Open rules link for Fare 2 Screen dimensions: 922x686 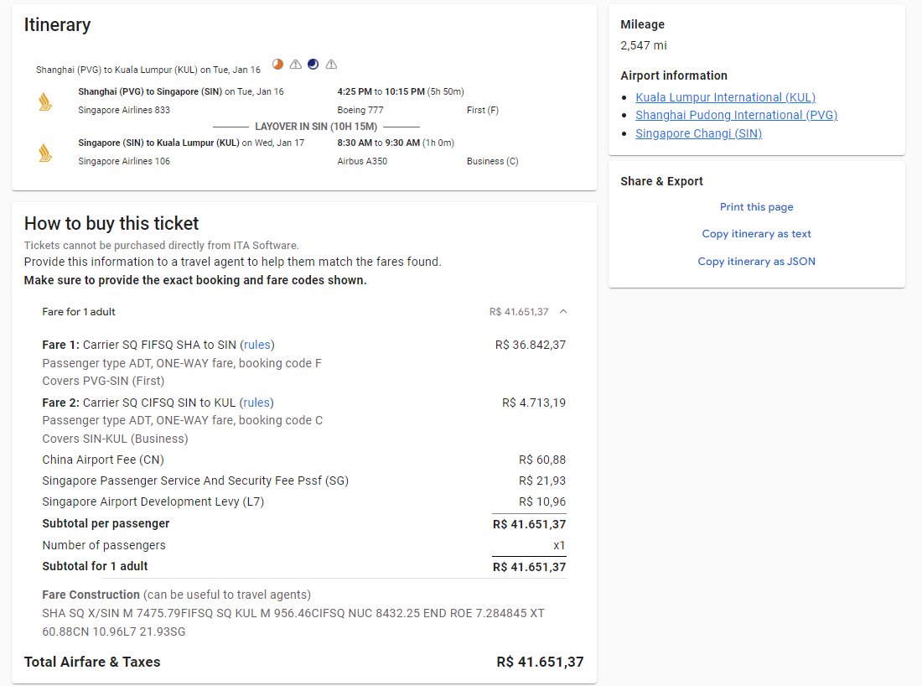256,403
